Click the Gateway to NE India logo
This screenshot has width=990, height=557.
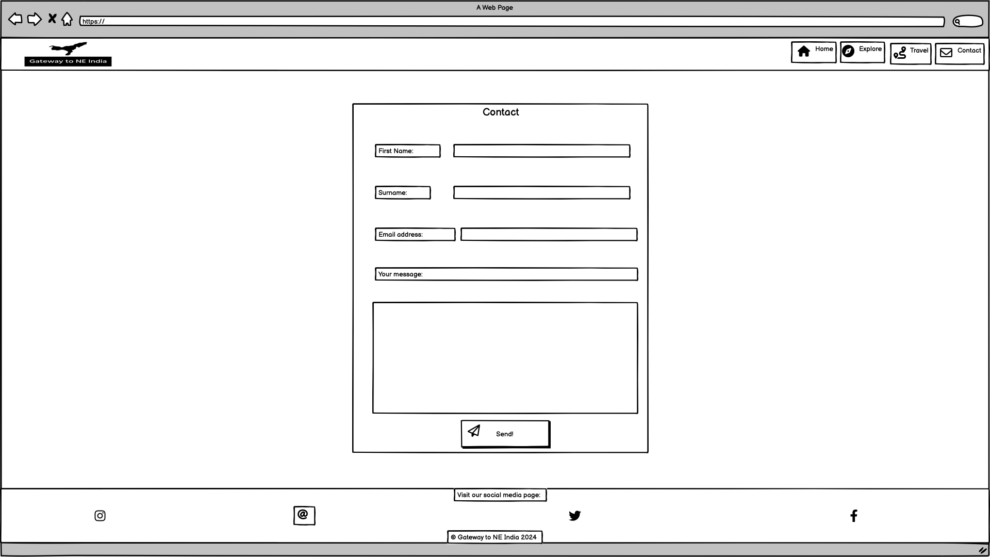[x=68, y=54]
